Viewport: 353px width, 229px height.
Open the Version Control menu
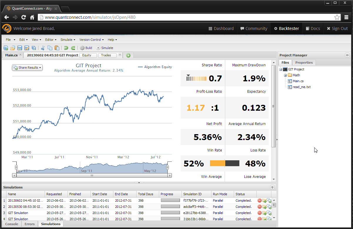91,40
